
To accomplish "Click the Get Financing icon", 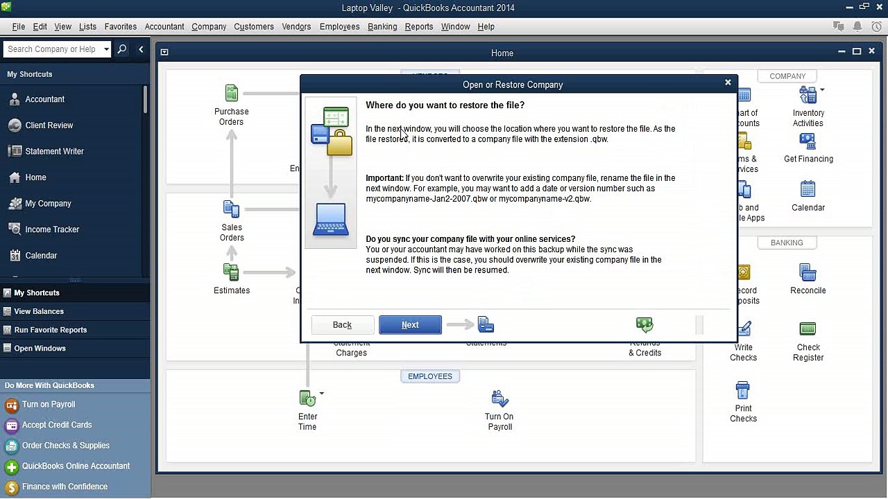I will 808,141.
